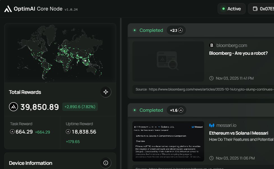Click Completed status on the Messari card
Viewport: 274px width, 169px height.
point(151,110)
